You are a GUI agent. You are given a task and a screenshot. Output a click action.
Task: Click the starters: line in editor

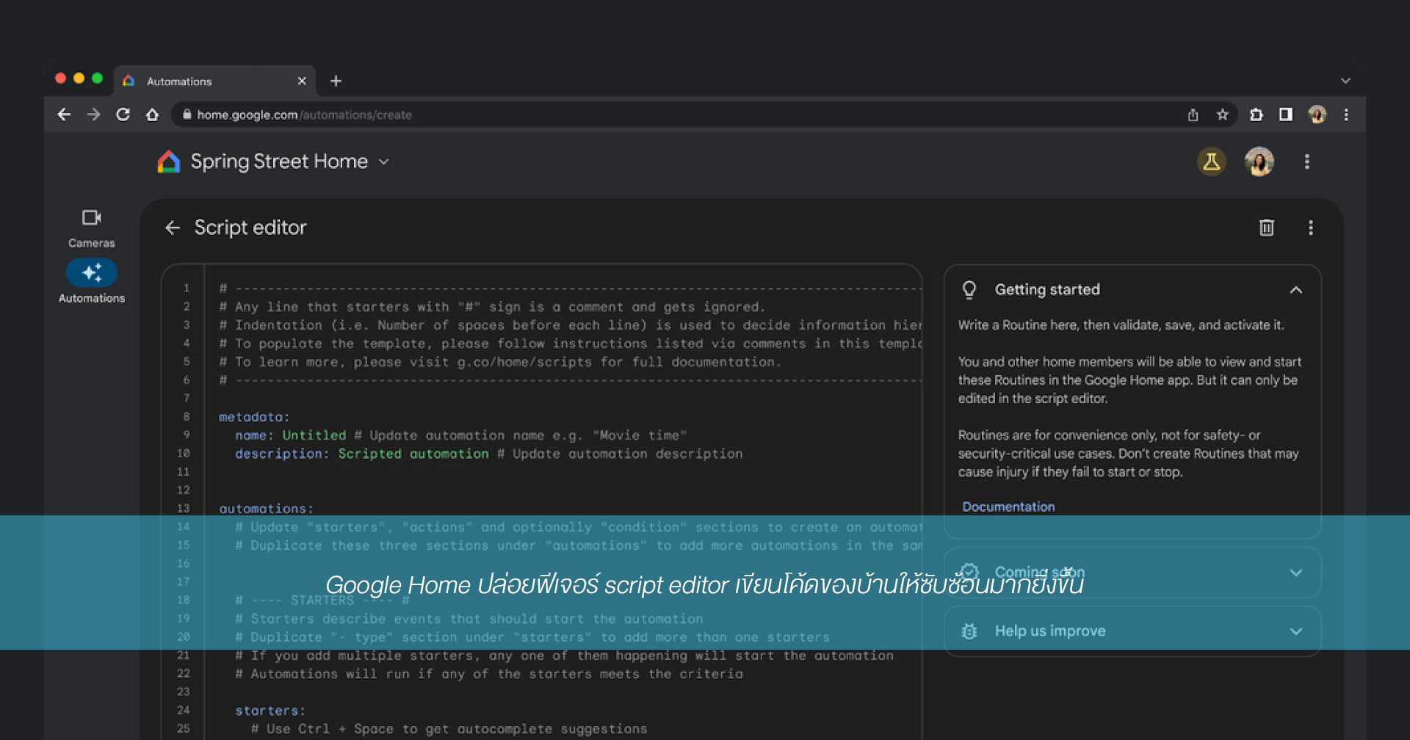[x=270, y=711]
